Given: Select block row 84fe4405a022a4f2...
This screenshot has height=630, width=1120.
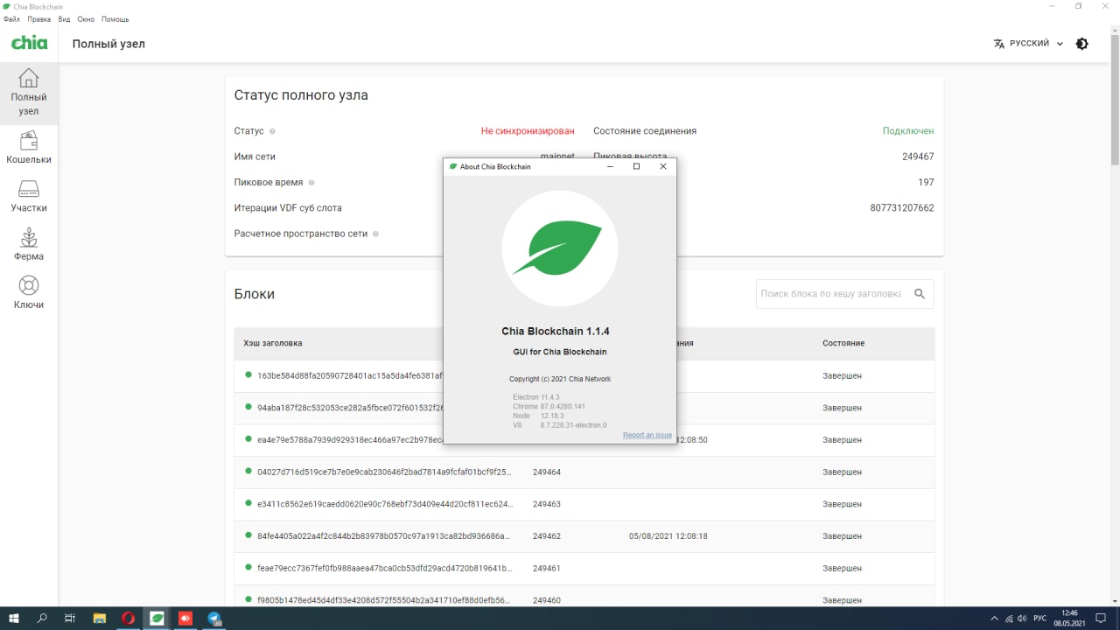Looking at the screenshot, I should [x=584, y=536].
